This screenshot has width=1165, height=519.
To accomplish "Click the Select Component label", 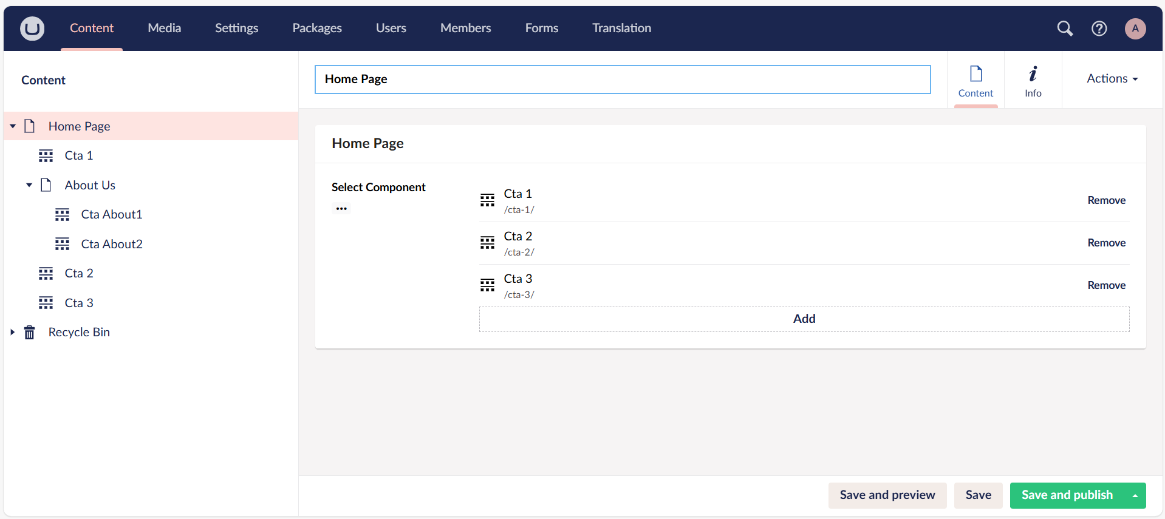I will (378, 188).
